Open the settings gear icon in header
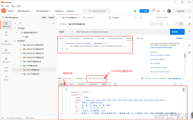 click(x=158, y=11)
